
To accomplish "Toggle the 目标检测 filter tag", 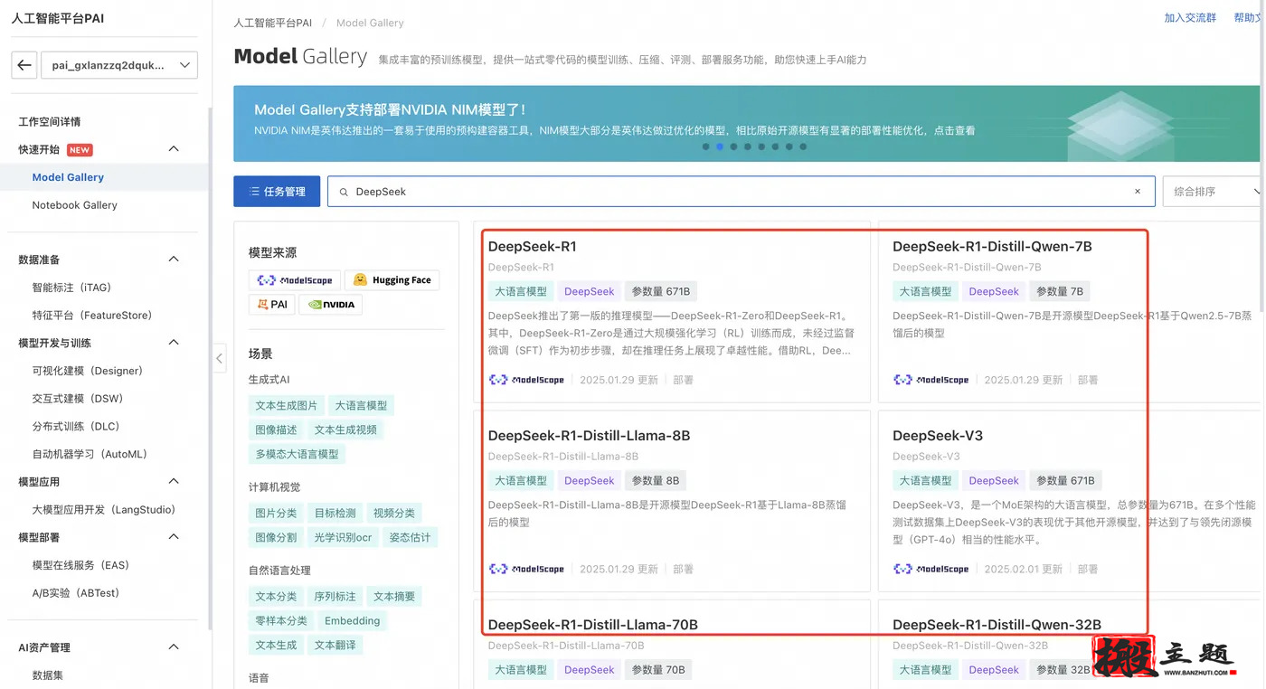I will [x=335, y=514].
